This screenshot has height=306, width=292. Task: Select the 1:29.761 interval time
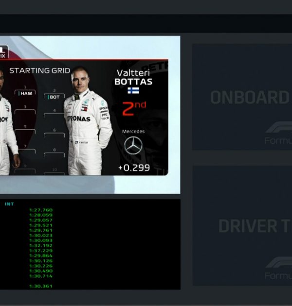pos(41,231)
